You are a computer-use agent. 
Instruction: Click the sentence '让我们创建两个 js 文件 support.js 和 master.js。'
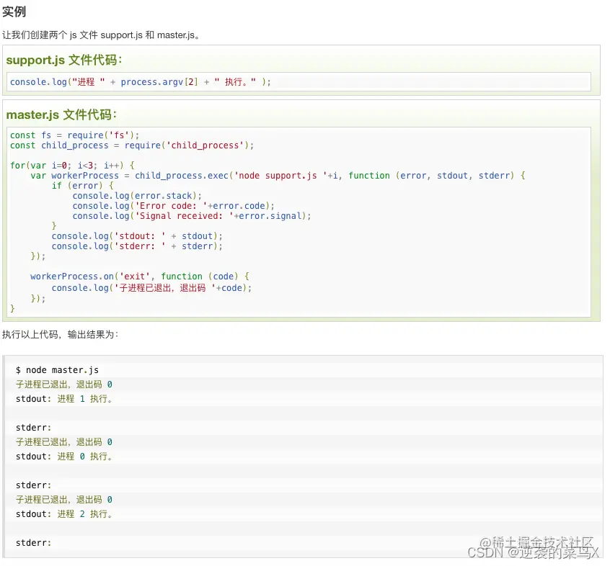coord(101,35)
